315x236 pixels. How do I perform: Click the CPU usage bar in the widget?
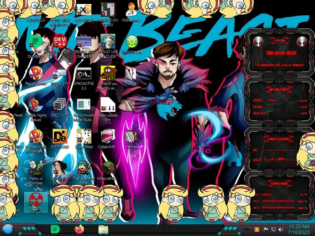point(271,100)
